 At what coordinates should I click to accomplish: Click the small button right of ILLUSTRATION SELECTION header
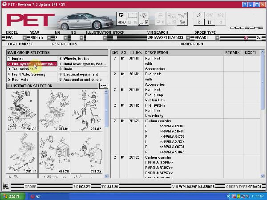103,86
